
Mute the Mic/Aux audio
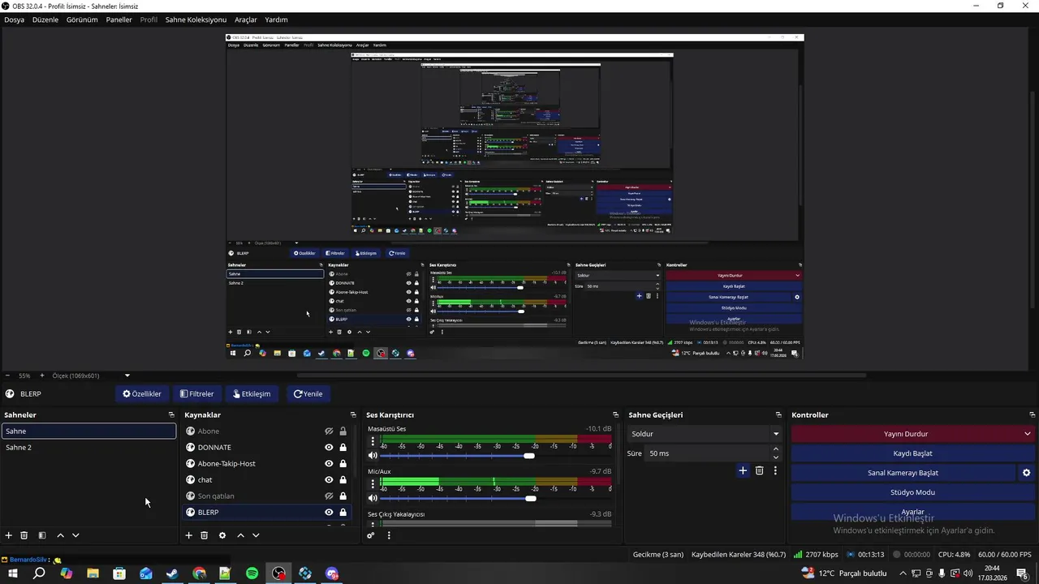point(373,498)
